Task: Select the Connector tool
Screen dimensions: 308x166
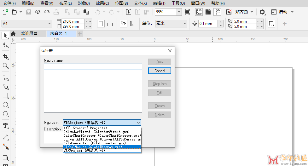Action: pyautogui.click(x=5, y=146)
